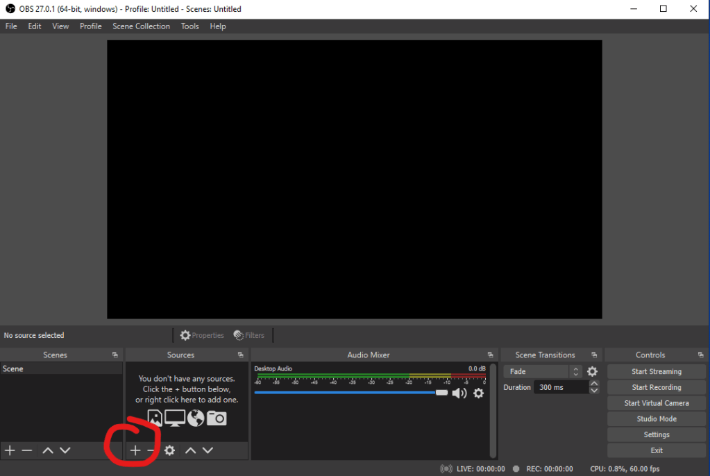Open transition properties gear next to Fade
This screenshot has width=710, height=476.
(x=592, y=372)
